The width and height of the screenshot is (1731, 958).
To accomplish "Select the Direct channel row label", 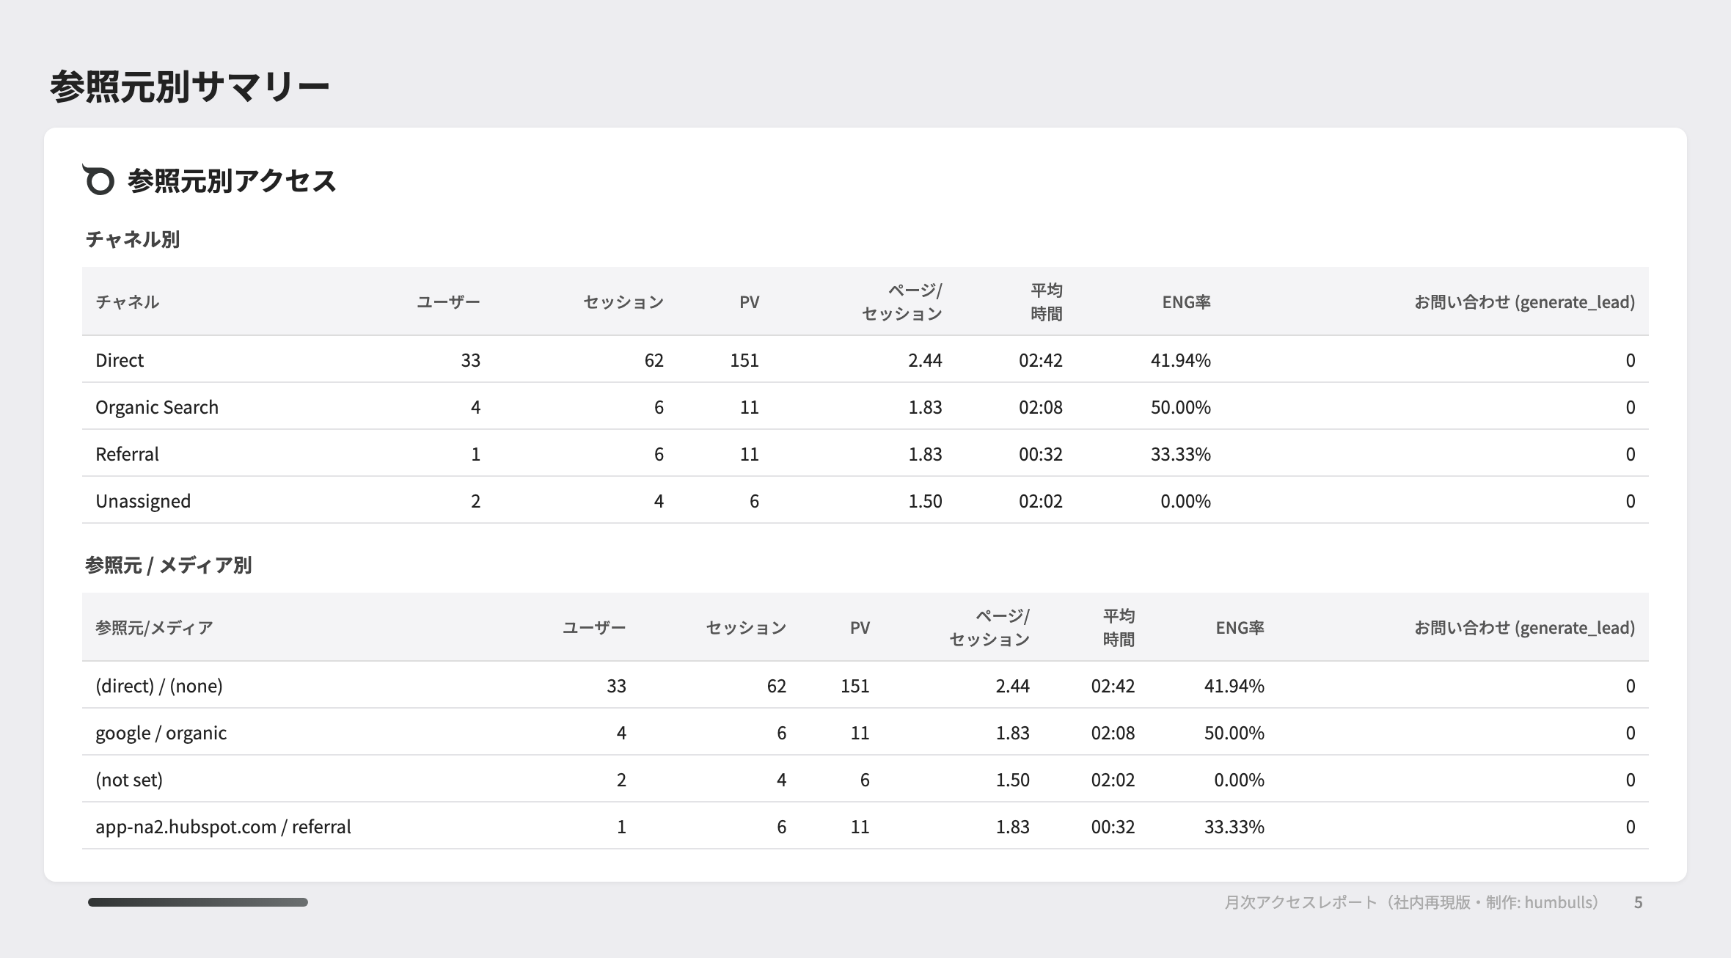I will tap(120, 360).
